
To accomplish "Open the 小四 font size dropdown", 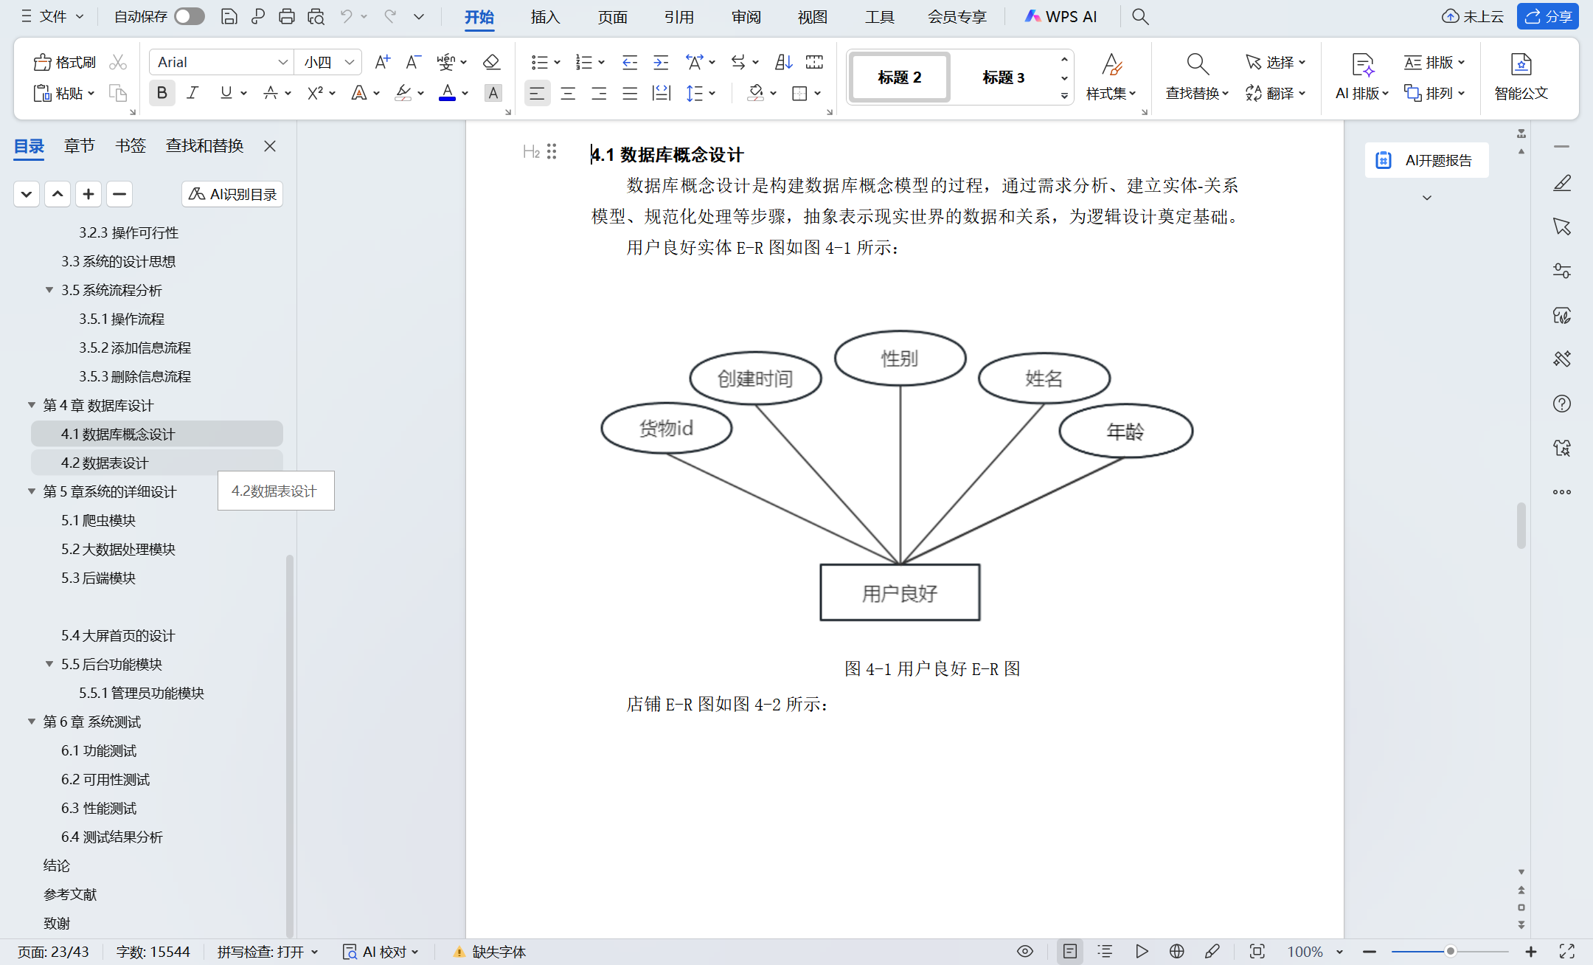I will tap(350, 62).
